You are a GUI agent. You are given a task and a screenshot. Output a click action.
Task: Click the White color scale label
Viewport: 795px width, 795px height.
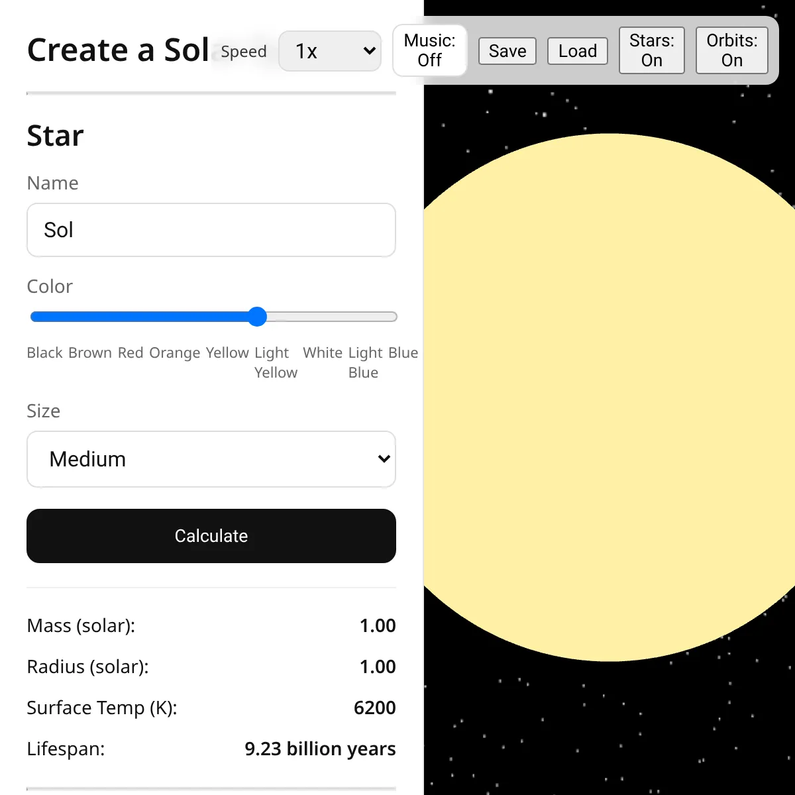pyautogui.click(x=323, y=352)
